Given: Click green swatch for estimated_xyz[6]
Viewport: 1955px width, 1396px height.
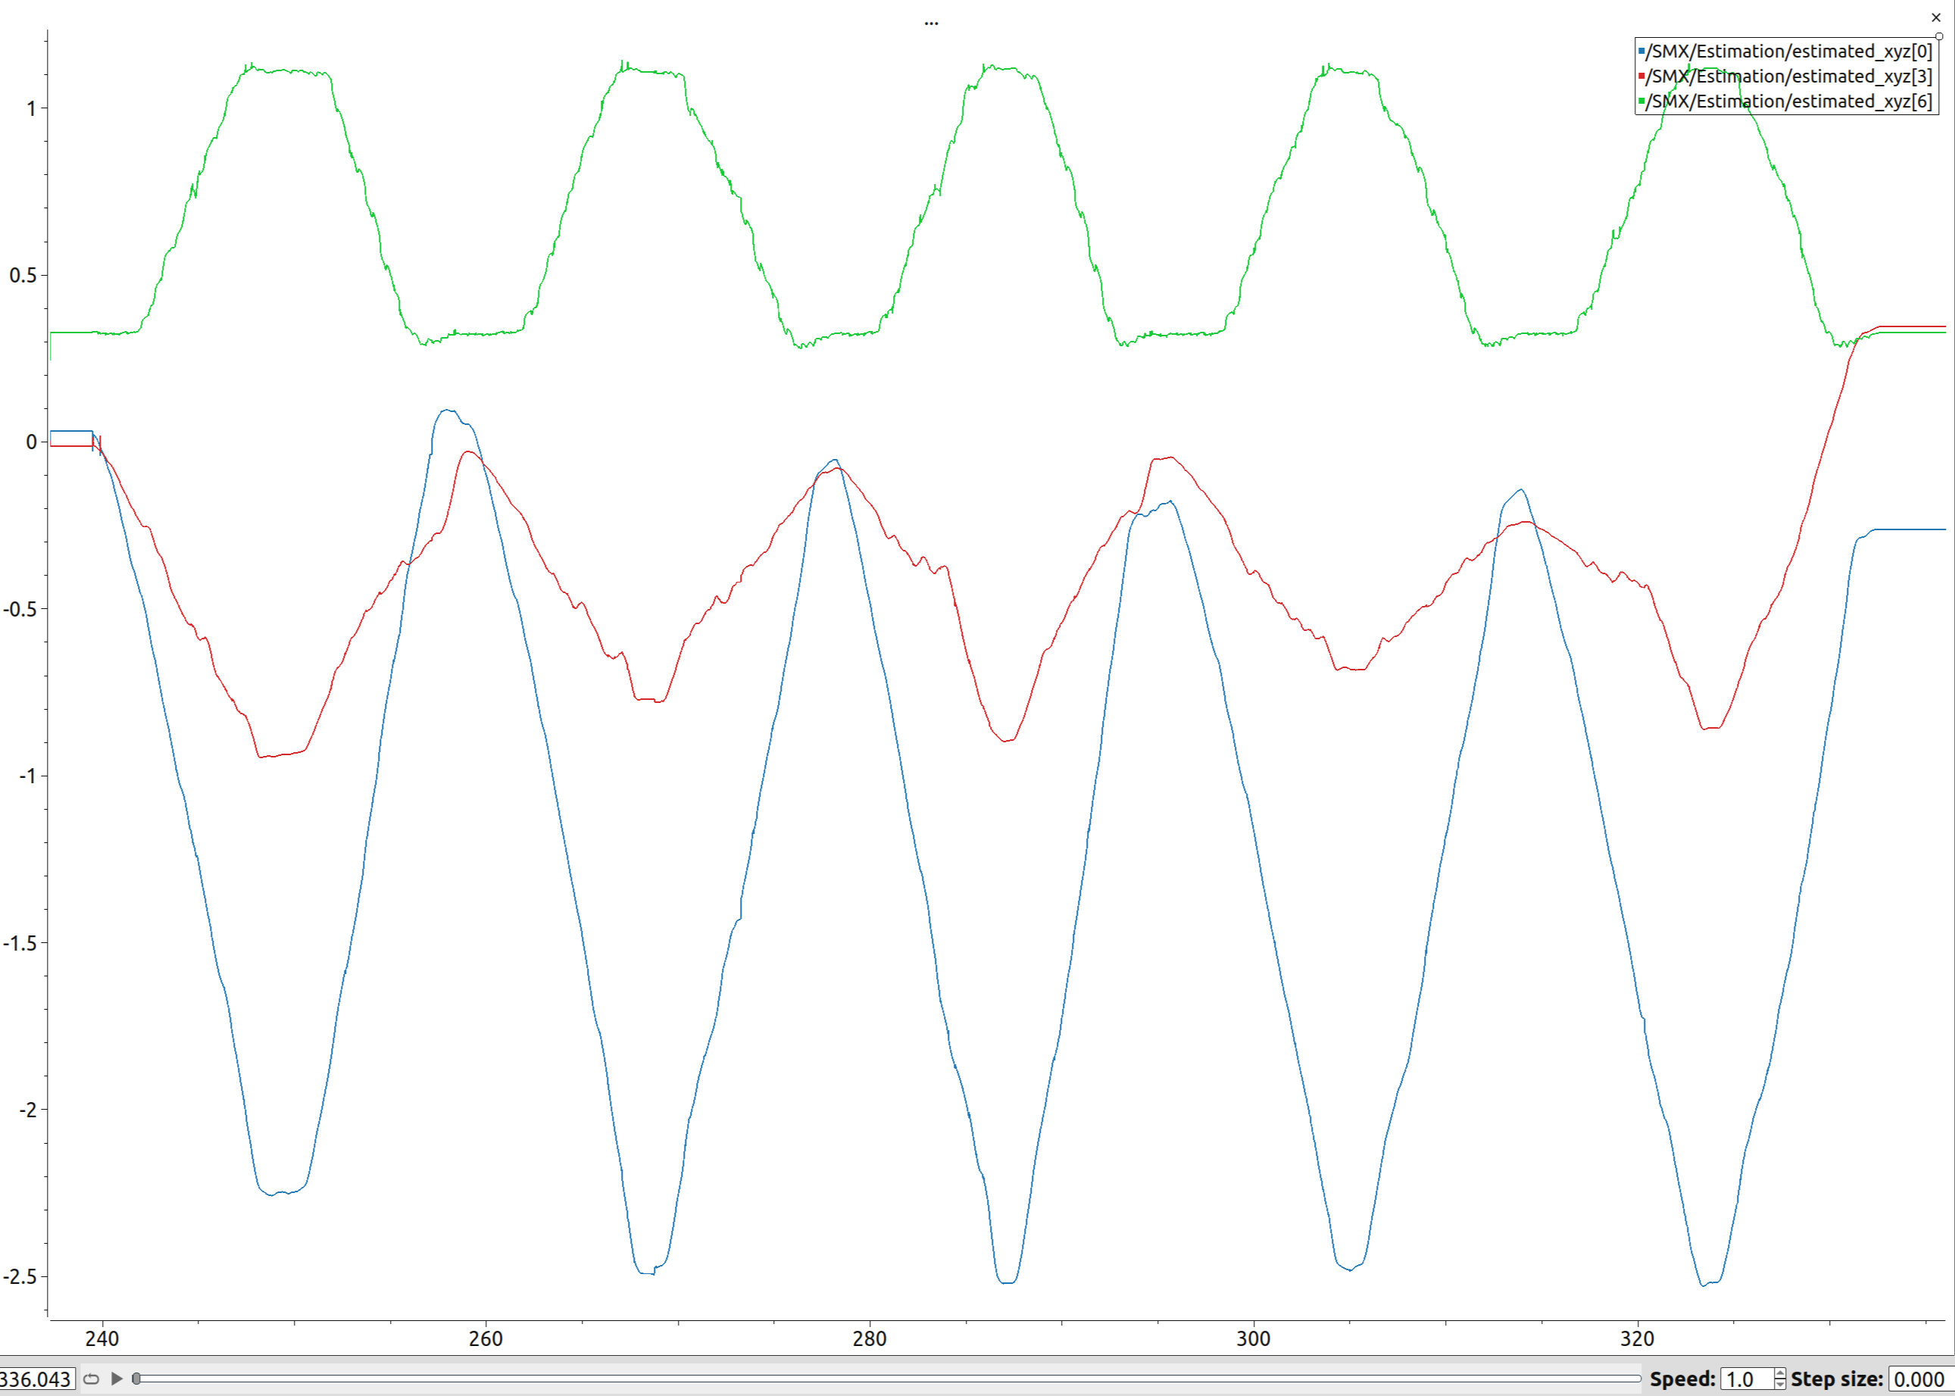Looking at the screenshot, I should pyautogui.click(x=1641, y=101).
